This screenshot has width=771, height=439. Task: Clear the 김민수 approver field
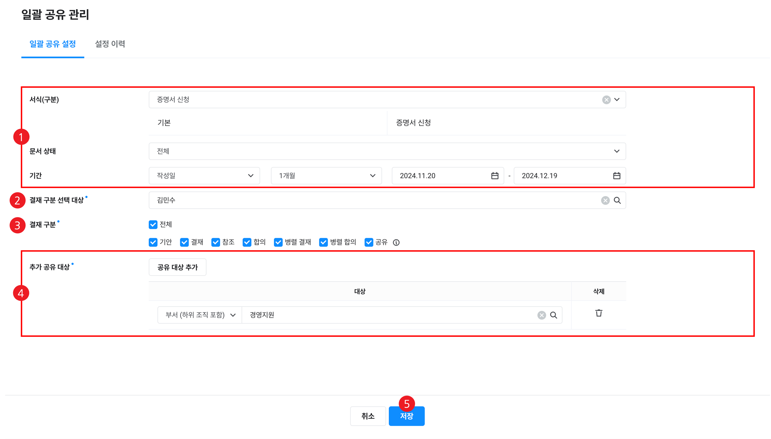pyautogui.click(x=605, y=201)
